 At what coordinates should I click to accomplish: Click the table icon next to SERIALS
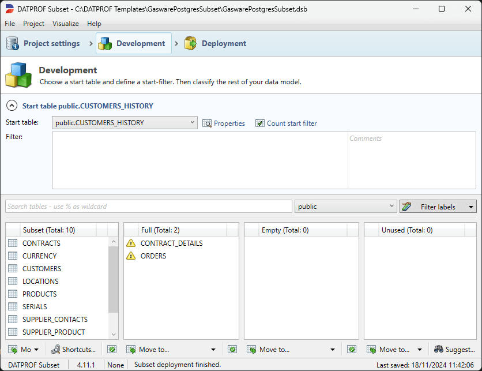coord(13,307)
